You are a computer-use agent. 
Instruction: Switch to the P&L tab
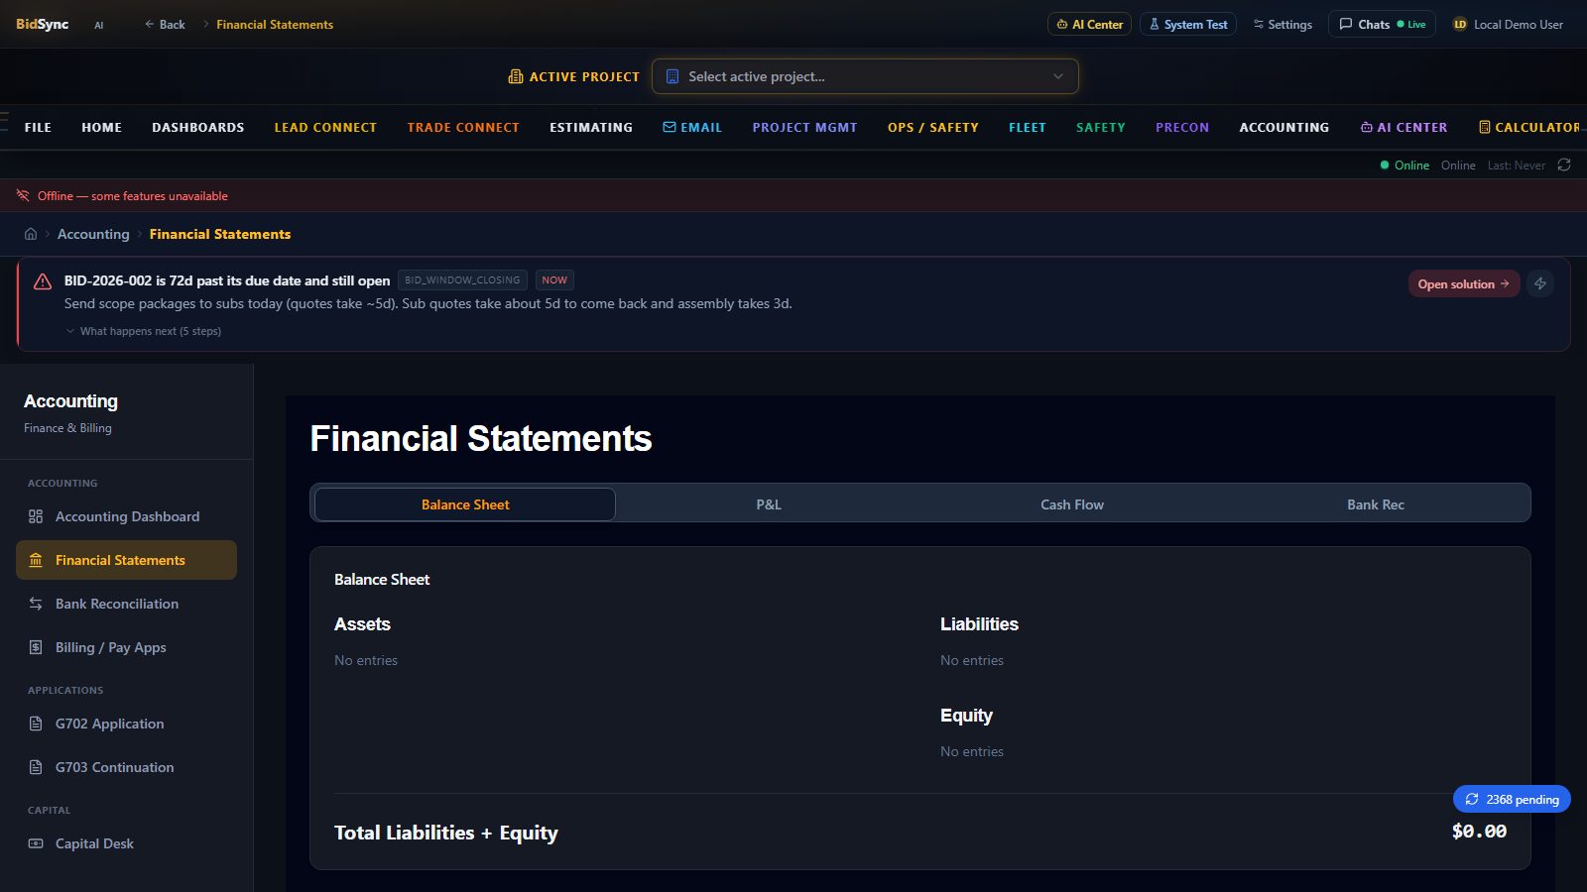tap(769, 504)
